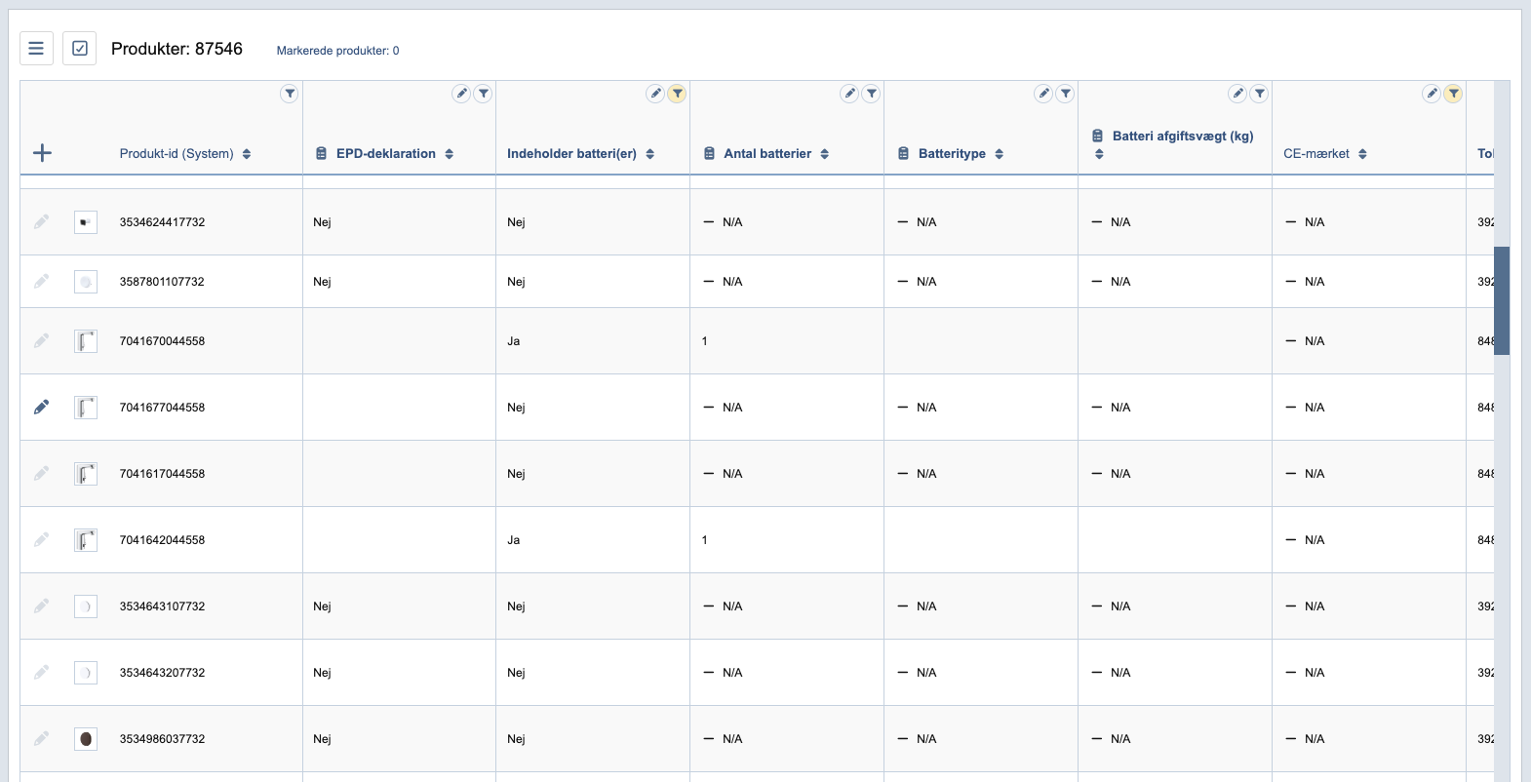Sort by CE-mærket column
The width and height of the screenshot is (1531, 782).
point(1362,154)
